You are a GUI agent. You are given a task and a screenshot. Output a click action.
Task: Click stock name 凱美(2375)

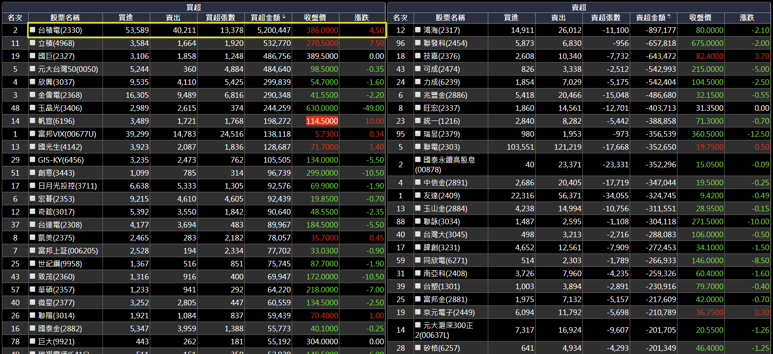point(56,238)
